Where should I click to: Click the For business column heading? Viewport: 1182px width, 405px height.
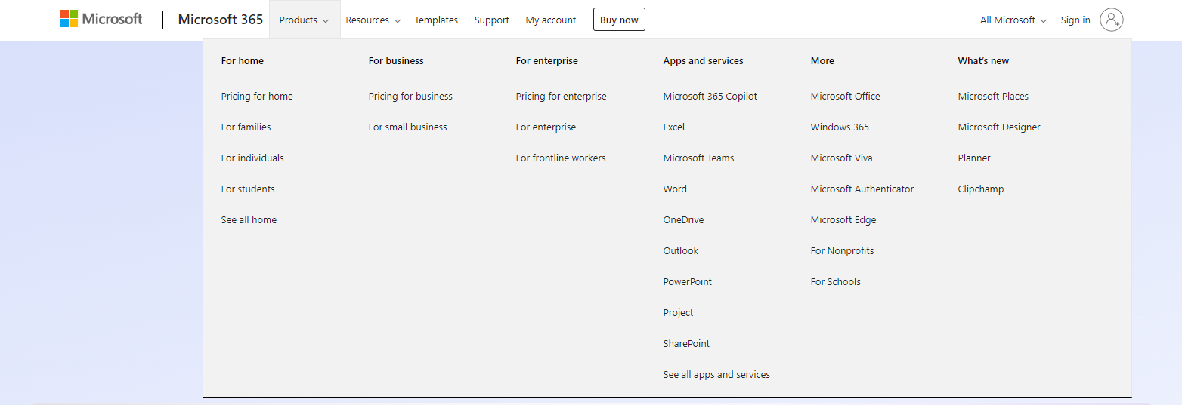(x=396, y=61)
